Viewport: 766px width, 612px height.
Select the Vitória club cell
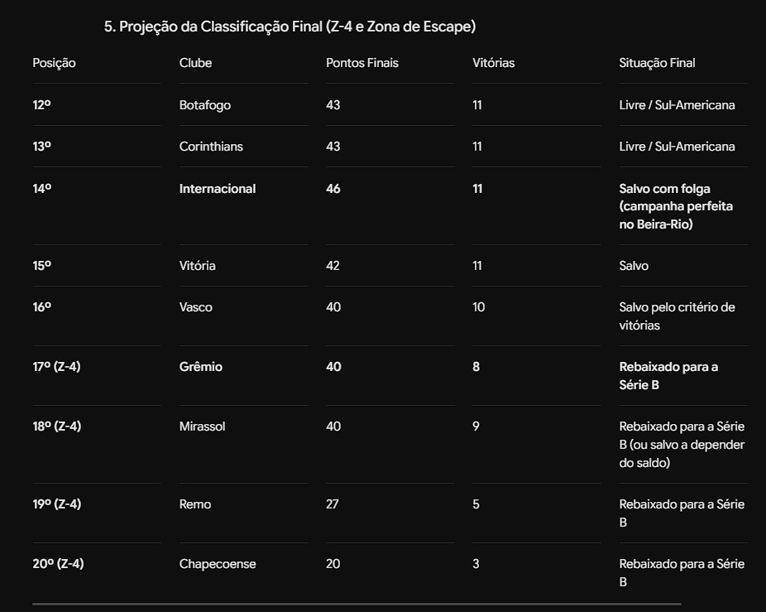click(198, 266)
